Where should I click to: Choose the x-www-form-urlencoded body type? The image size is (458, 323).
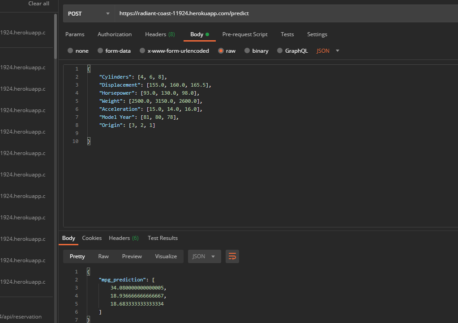coord(175,50)
